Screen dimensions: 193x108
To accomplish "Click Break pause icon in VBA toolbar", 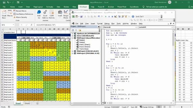I will (109, 16).
